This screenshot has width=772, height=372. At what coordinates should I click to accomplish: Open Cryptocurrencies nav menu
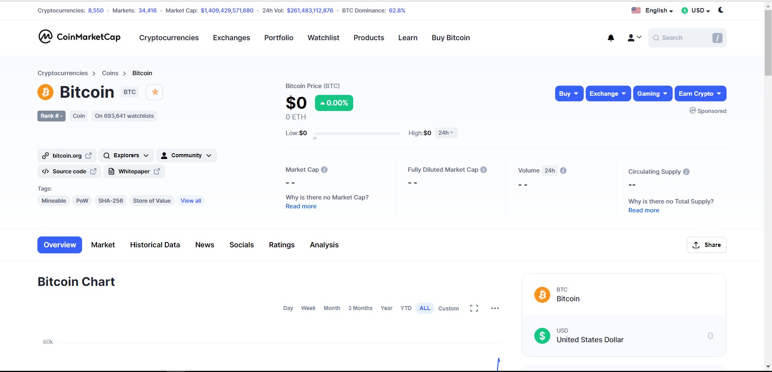tap(169, 38)
